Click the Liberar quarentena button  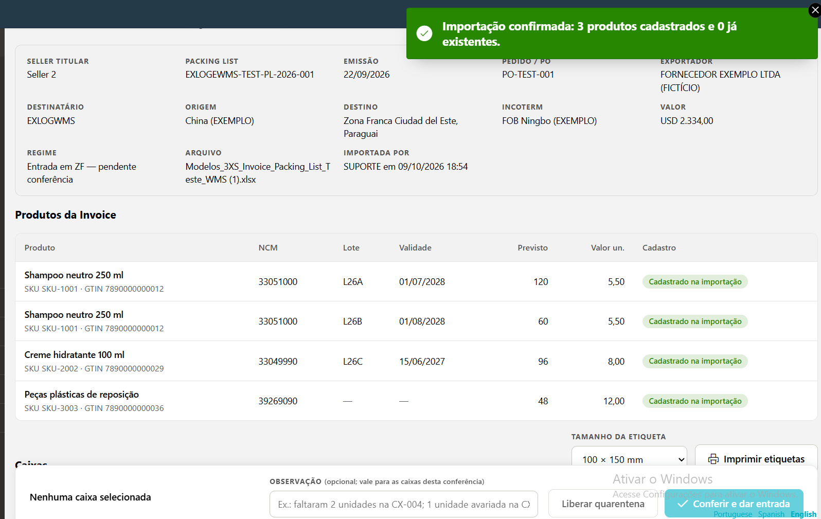point(603,504)
